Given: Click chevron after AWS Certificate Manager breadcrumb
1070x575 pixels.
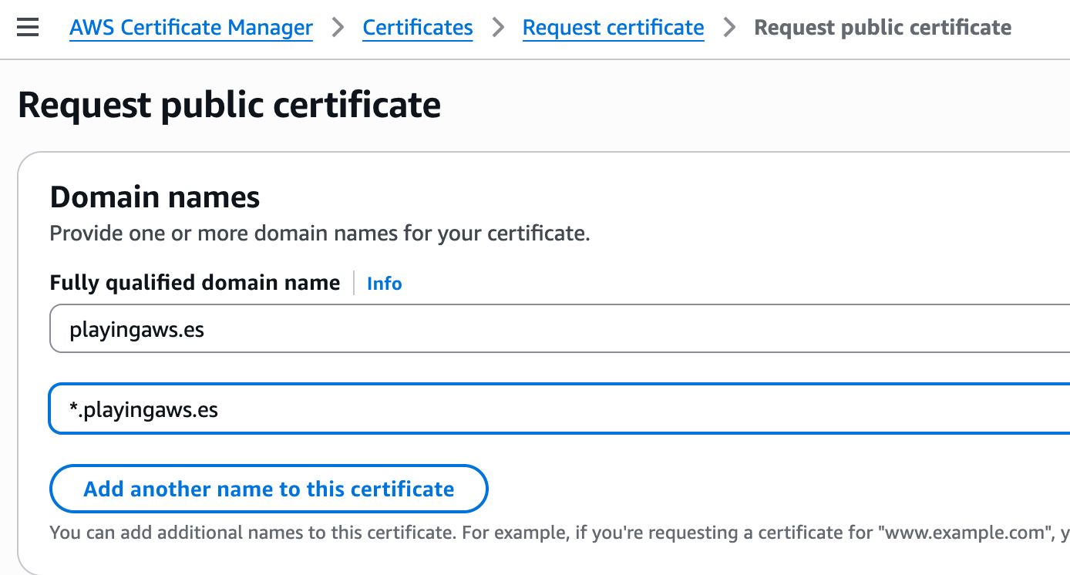Looking at the screenshot, I should tap(338, 29).
